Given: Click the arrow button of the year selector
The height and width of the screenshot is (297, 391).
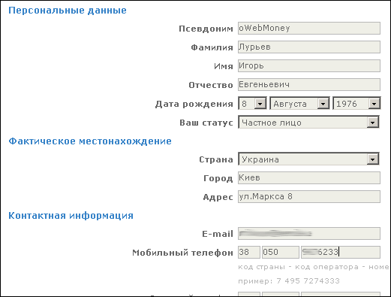Looking at the screenshot, I should coord(374,104).
